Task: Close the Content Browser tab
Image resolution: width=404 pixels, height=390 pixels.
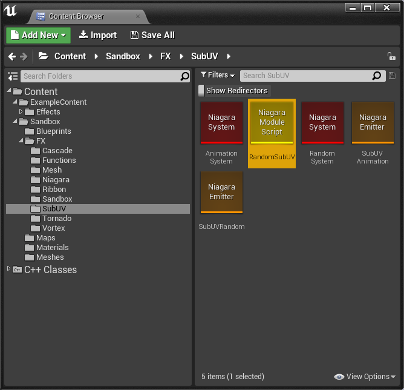Action: (x=138, y=16)
